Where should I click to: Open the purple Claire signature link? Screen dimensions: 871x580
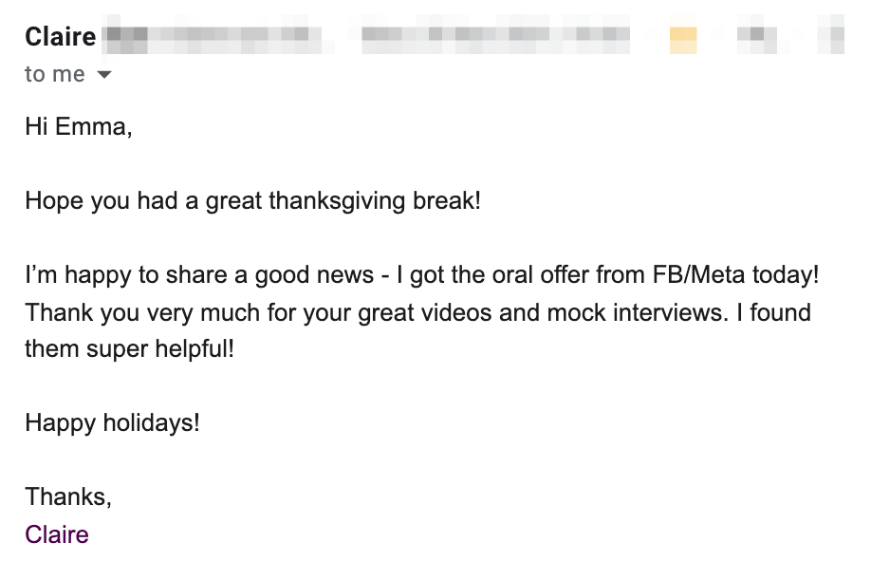click(57, 534)
